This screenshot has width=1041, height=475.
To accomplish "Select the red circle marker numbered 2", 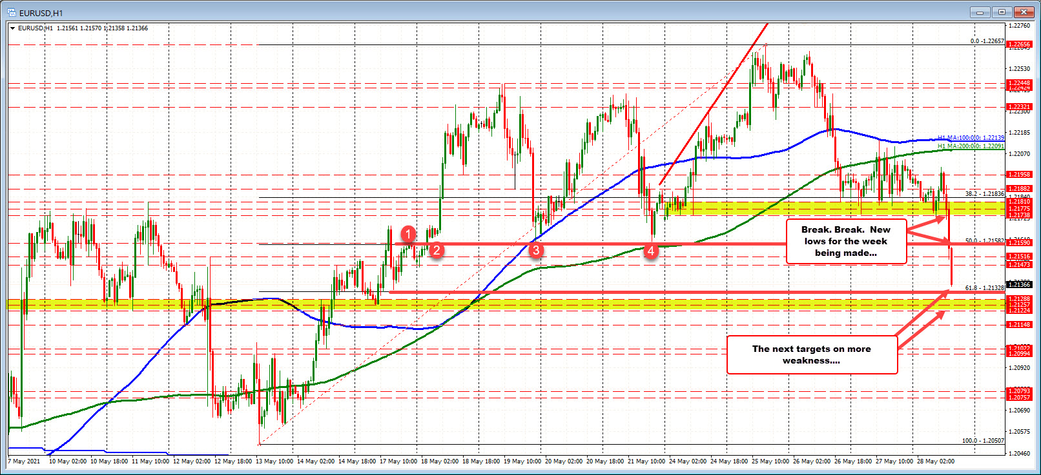I will (437, 250).
